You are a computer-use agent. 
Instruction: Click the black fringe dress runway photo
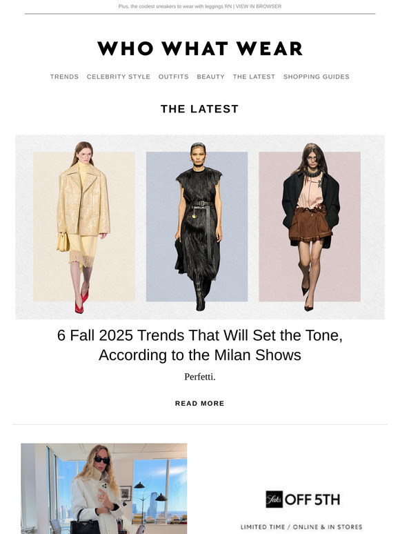pos(197,226)
